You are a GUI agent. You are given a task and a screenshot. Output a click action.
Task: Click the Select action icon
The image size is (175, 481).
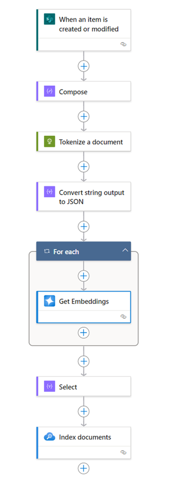50,387
